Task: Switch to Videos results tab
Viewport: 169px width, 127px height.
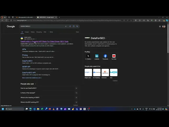Action: (x=32, y=32)
